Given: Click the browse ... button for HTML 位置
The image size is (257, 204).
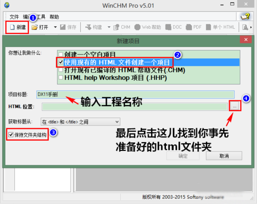Looking at the screenshot, I should click(x=235, y=107).
